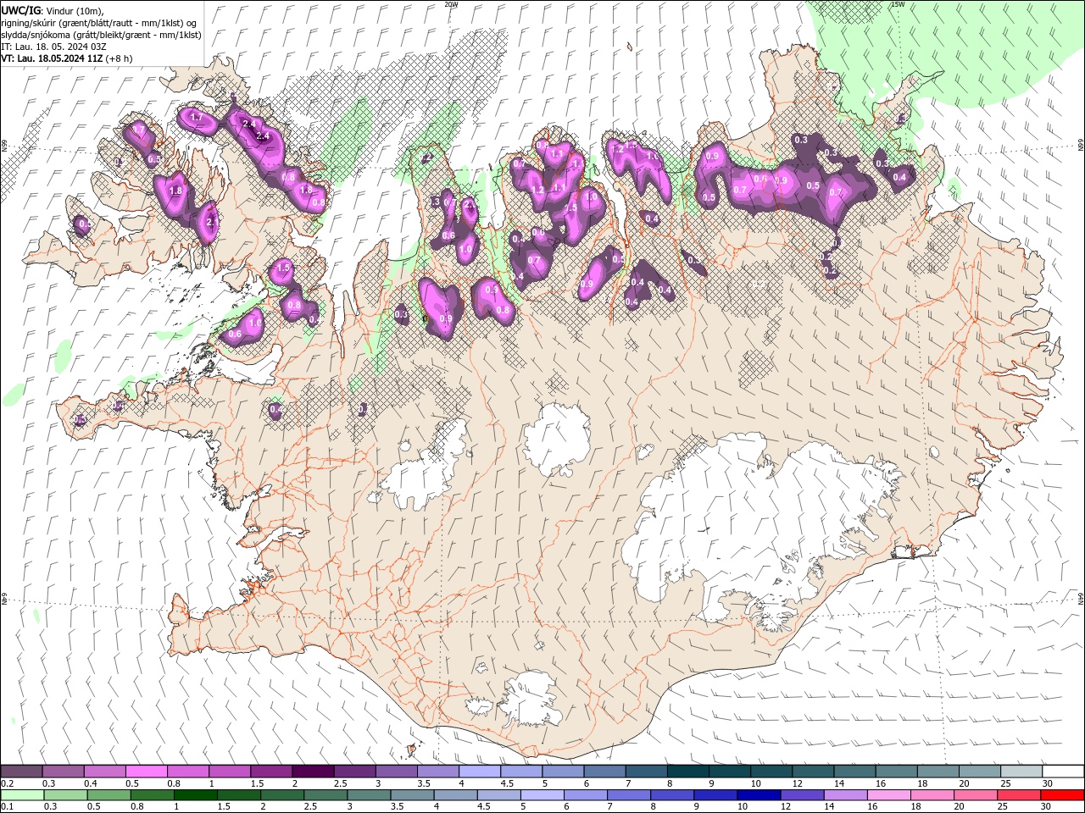Click the bottom-row legend swatch between 2.5 and 3
This screenshot has width=1085, height=813.
click(325, 795)
